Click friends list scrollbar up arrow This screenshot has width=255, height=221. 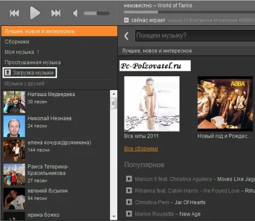pyautogui.click(x=114, y=94)
